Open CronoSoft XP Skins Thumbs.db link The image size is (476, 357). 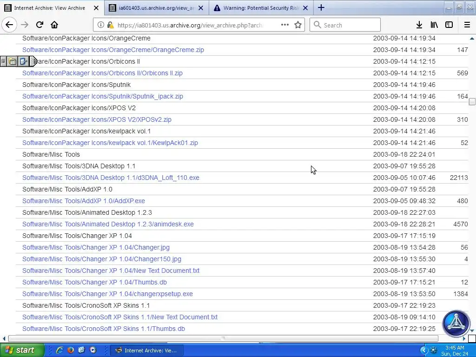click(104, 329)
